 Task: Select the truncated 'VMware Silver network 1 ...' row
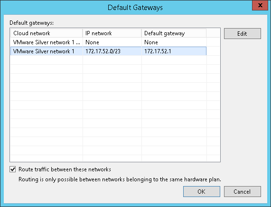point(108,42)
